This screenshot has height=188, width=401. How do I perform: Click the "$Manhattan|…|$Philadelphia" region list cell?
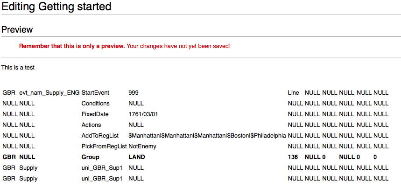click(207, 136)
